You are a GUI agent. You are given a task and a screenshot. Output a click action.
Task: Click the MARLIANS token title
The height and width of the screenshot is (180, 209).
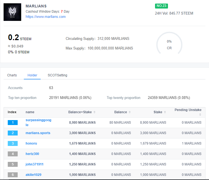[x=36, y=6]
